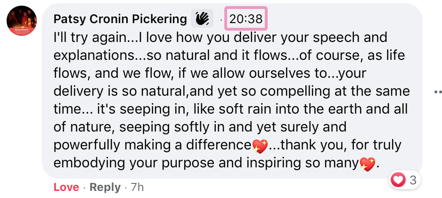The height and width of the screenshot is (198, 442).
Task: Reply to Patsy's comment
Action: [x=105, y=187]
